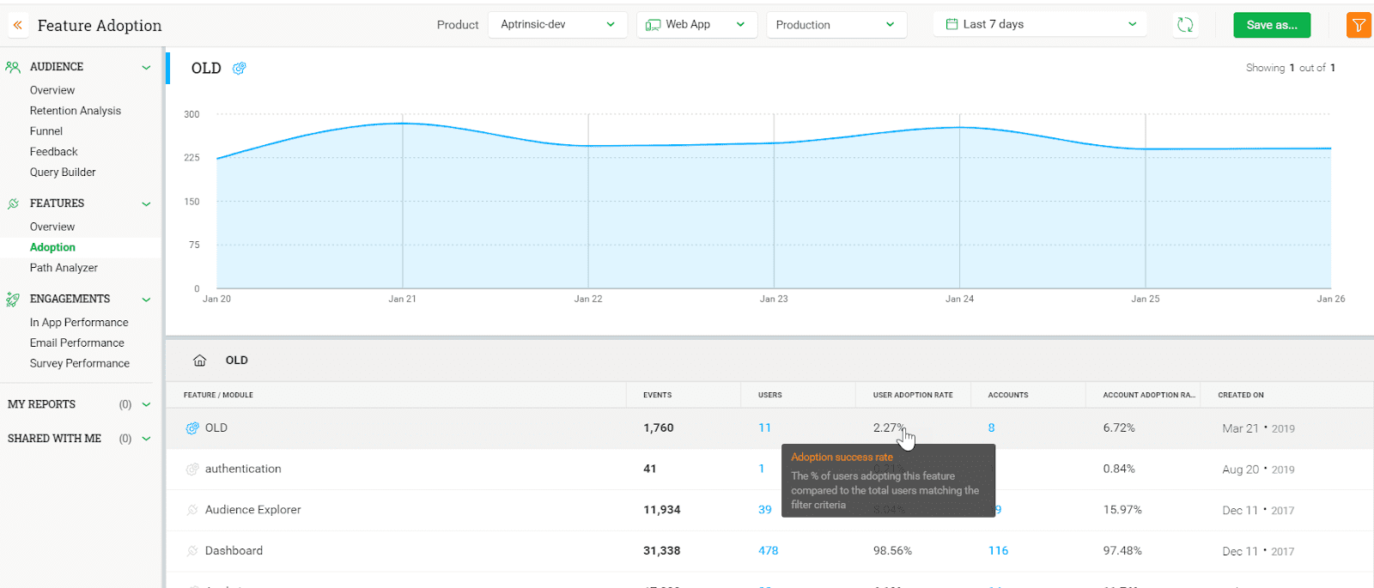Open the Web App platform dropdown
The width and height of the screenshot is (1374, 588).
(696, 25)
